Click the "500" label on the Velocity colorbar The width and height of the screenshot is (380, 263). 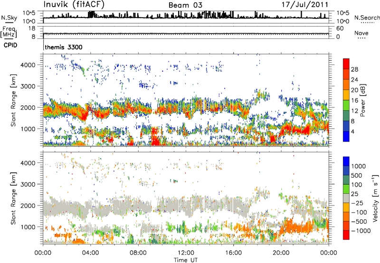pyautogui.click(x=358, y=176)
